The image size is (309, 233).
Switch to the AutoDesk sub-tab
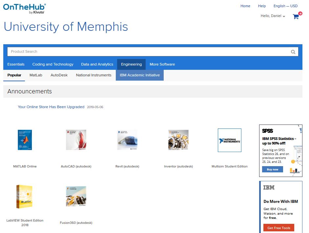click(59, 75)
